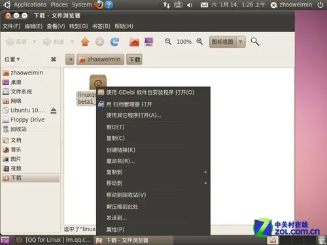Open the 转到(G) menu
This screenshot has height=245, width=327.
click(78, 26)
